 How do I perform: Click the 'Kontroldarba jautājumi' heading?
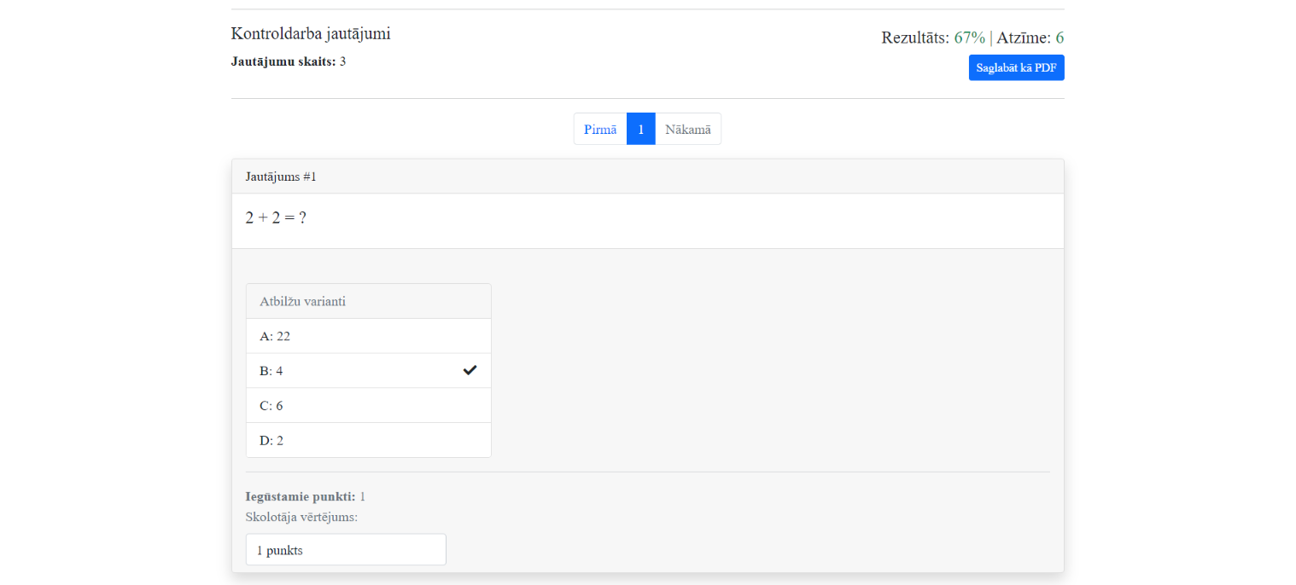311,34
